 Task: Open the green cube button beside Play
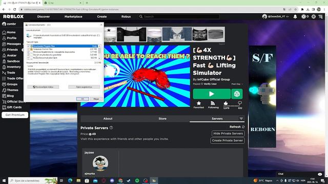pos(237,94)
